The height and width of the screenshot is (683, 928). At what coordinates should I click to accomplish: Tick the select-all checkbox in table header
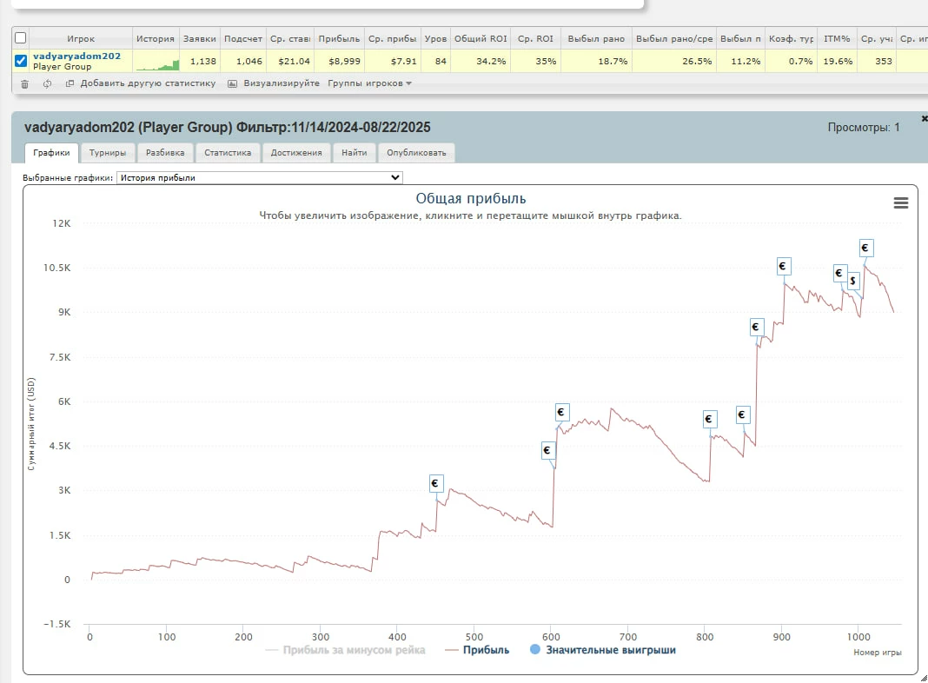click(x=21, y=38)
